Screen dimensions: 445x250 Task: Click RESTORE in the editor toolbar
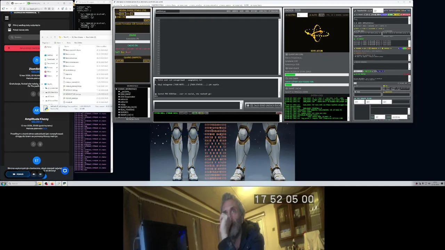tap(254, 11)
